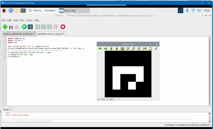Viewport: 213px width, 129px height.
Task: Click the greyed Save file toolbar icon
Action: click(x=17, y=27)
